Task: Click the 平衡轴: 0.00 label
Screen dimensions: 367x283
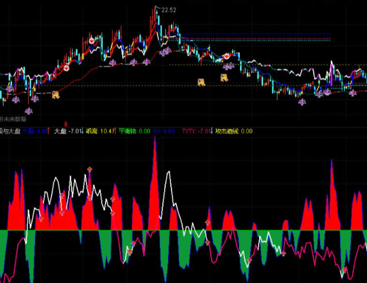Action: point(135,131)
